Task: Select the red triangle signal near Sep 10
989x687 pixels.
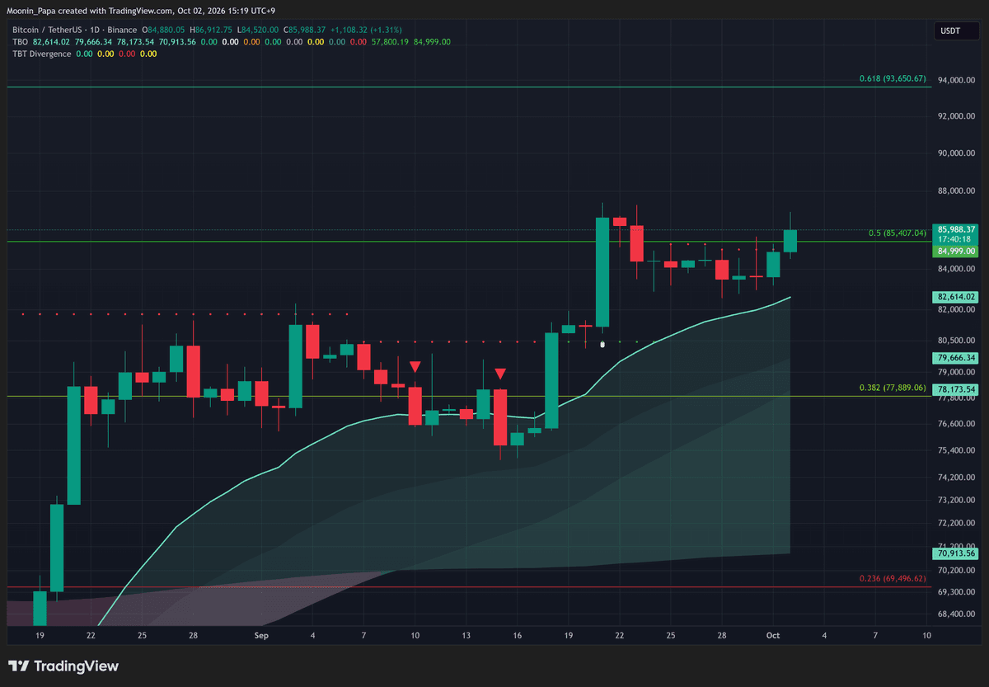Action: coord(415,366)
